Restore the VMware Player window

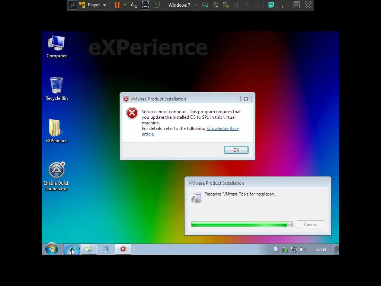tap(297, 5)
